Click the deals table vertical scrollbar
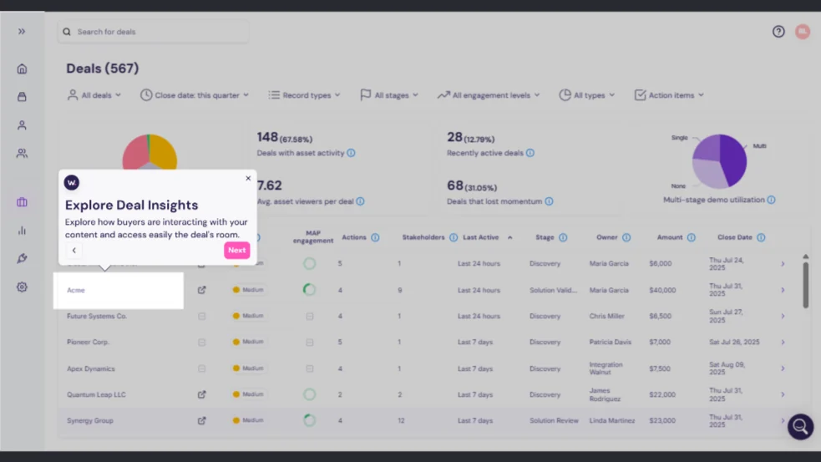The width and height of the screenshot is (821, 462). point(805,284)
